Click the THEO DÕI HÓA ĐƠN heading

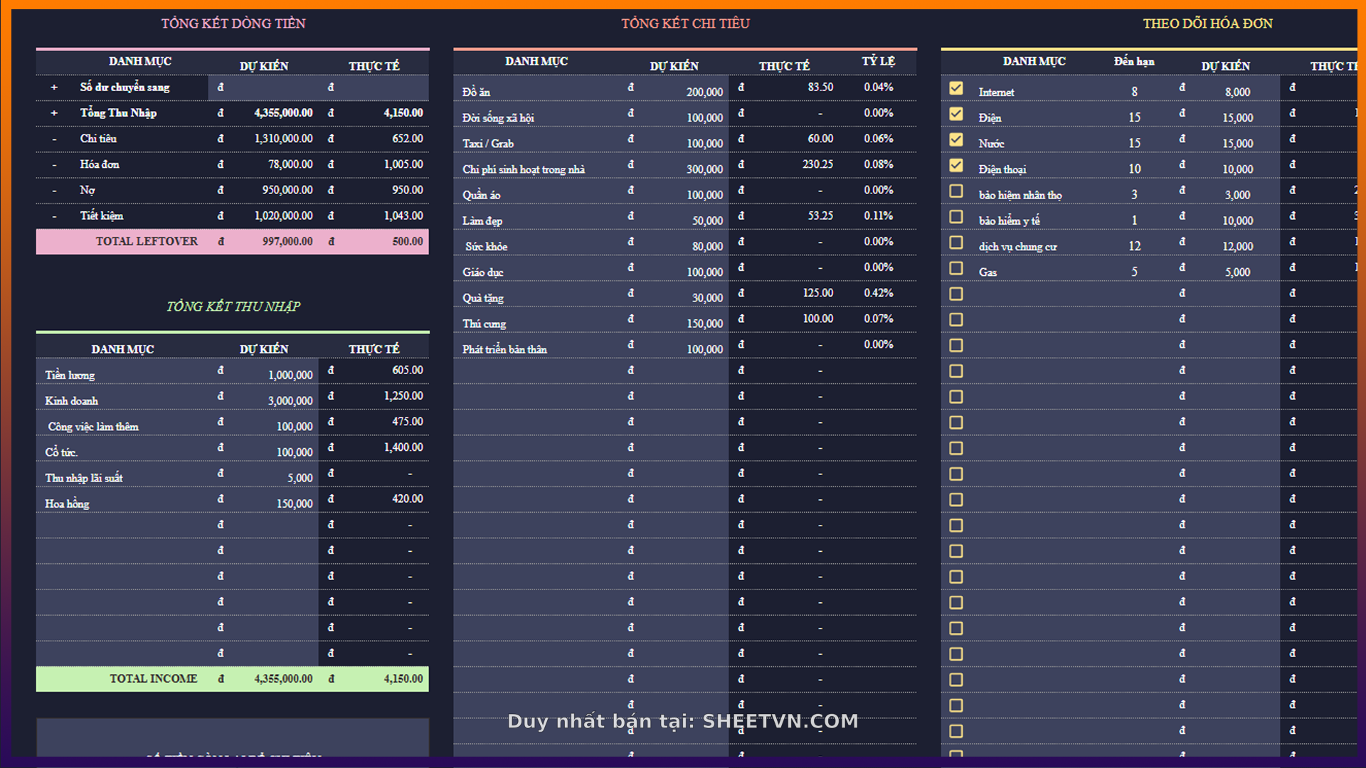pyautogui.click(x=1207, y=23)
